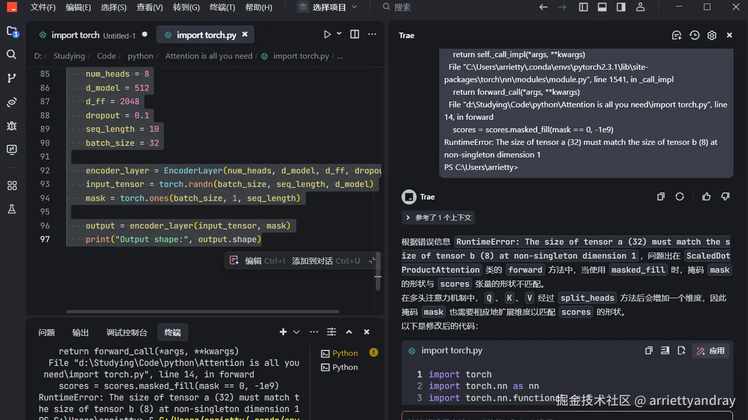
Task: Switch to the 问题 panel tab
Action: point(47,332)
